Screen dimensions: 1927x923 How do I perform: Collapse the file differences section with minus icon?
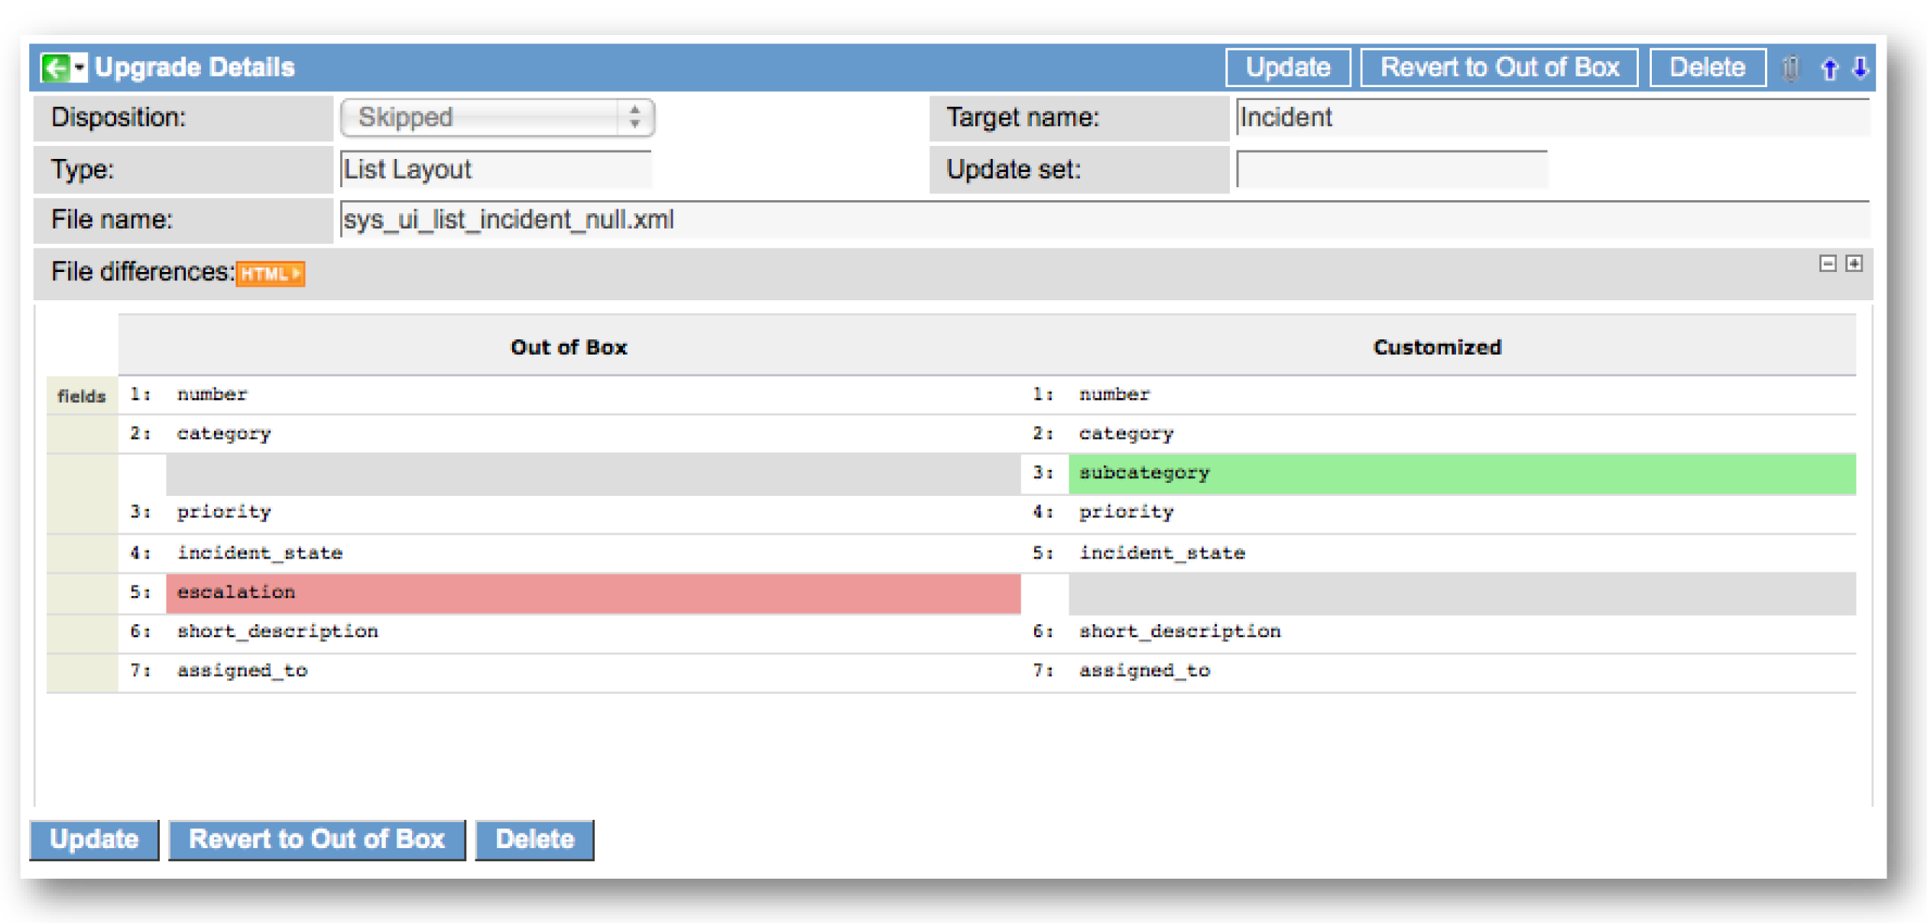point(1827,264)
